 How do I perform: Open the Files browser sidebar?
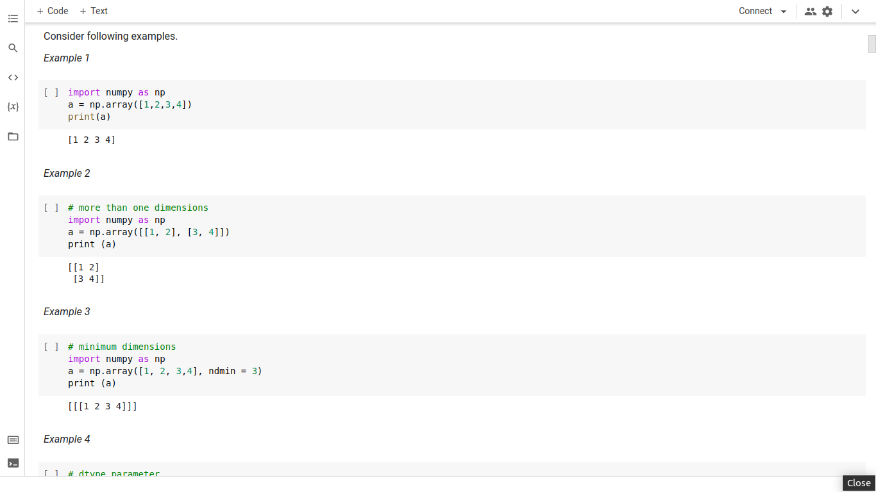tap(13, 136)
